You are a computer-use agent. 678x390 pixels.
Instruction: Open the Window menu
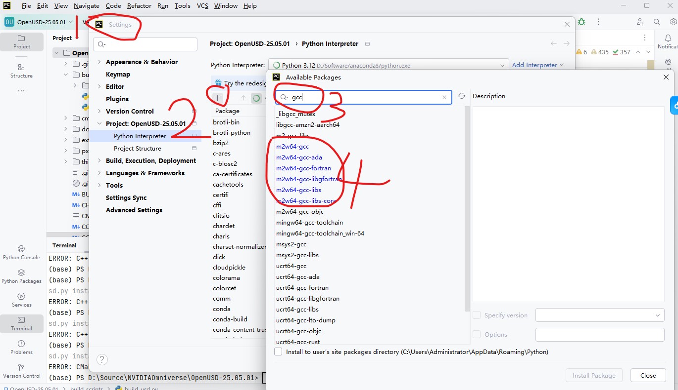(226, 6)
